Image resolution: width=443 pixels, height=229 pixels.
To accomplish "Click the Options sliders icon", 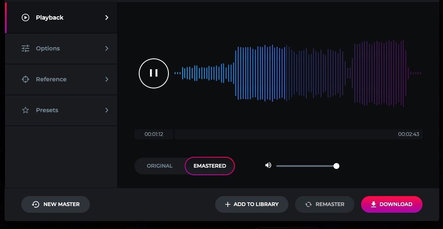I will tap(25, 48).
